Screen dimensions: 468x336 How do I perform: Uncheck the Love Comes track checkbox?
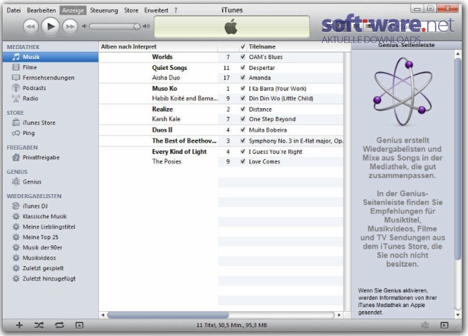tap(243, 161)
